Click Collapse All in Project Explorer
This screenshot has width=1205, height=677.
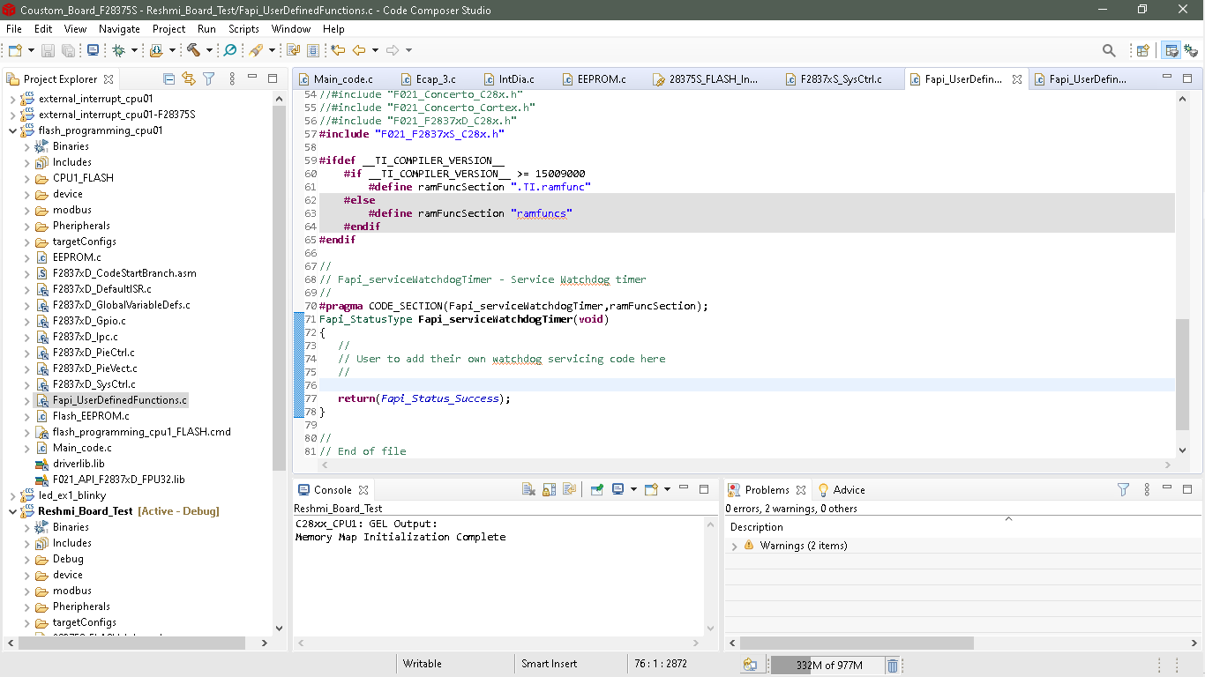pyautogui.click(x=168, y=78)
